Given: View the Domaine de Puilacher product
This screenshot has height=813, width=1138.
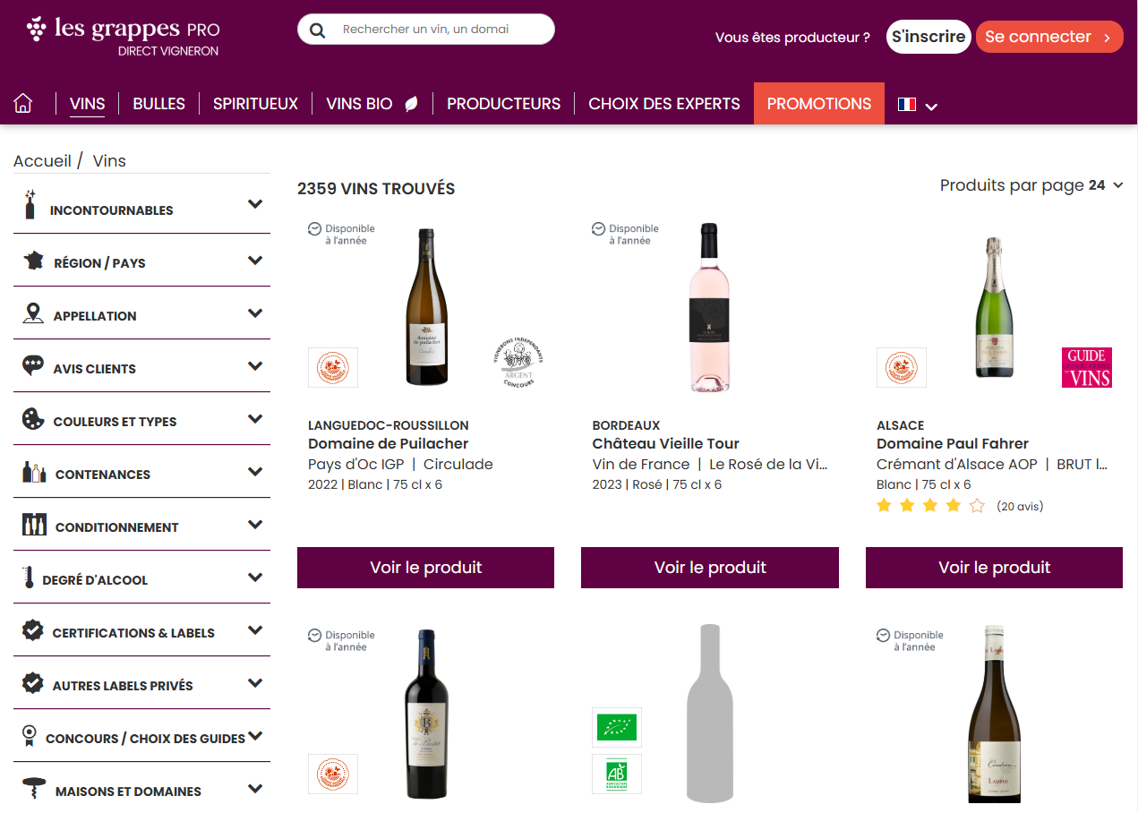Looking at the screenshot, I should pyautogui.click(x=425, y=568).
